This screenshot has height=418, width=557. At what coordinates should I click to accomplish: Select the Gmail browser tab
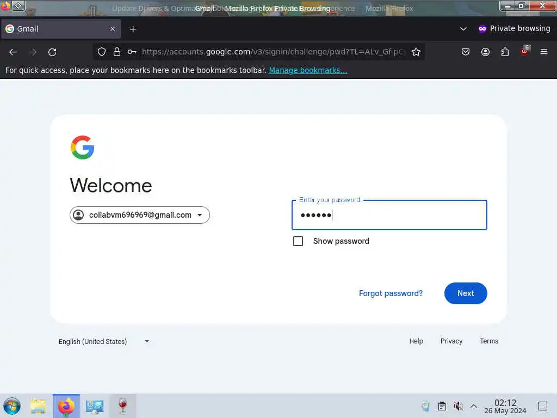tap(61, 29)
